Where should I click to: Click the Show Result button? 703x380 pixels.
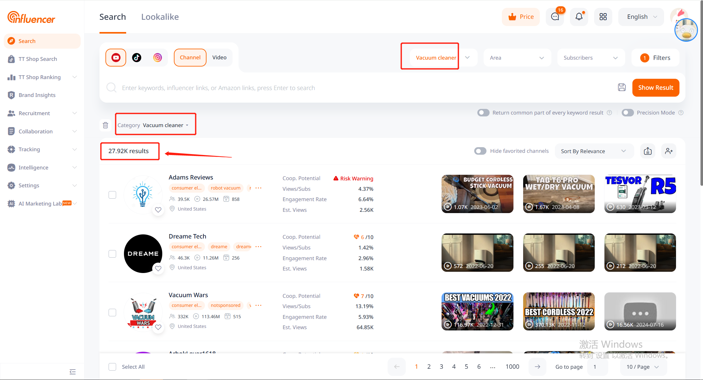pyautogui.click(x=656, y=88)
